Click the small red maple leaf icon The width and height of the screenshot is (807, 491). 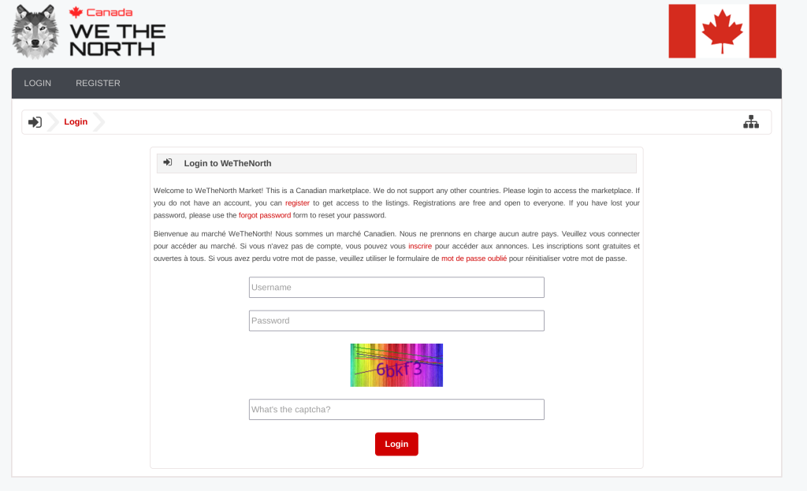[x=76, y=13]
